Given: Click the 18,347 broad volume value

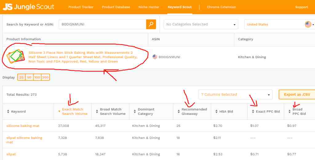Looking at the screenshot, I should click(101, 154).
